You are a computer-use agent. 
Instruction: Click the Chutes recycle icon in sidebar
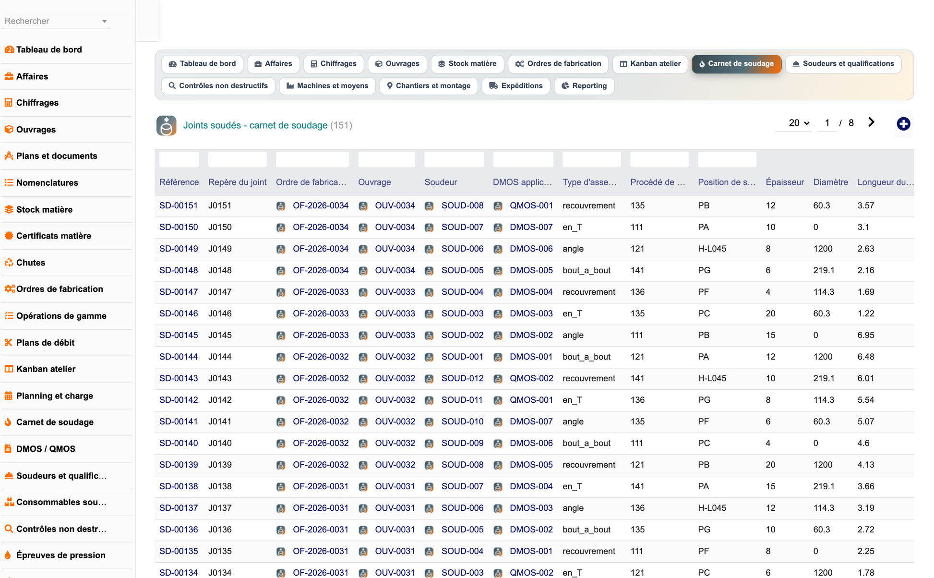(9, 263)
